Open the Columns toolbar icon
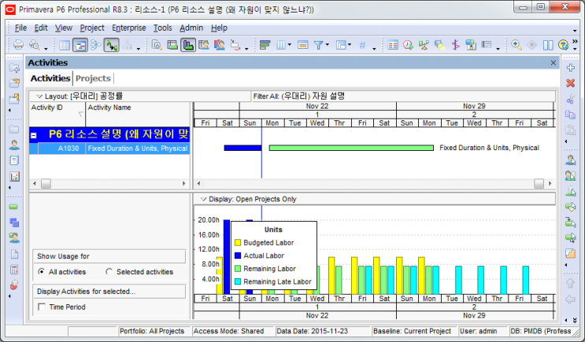Screen dimensions: 585x342 coord(281,46)
